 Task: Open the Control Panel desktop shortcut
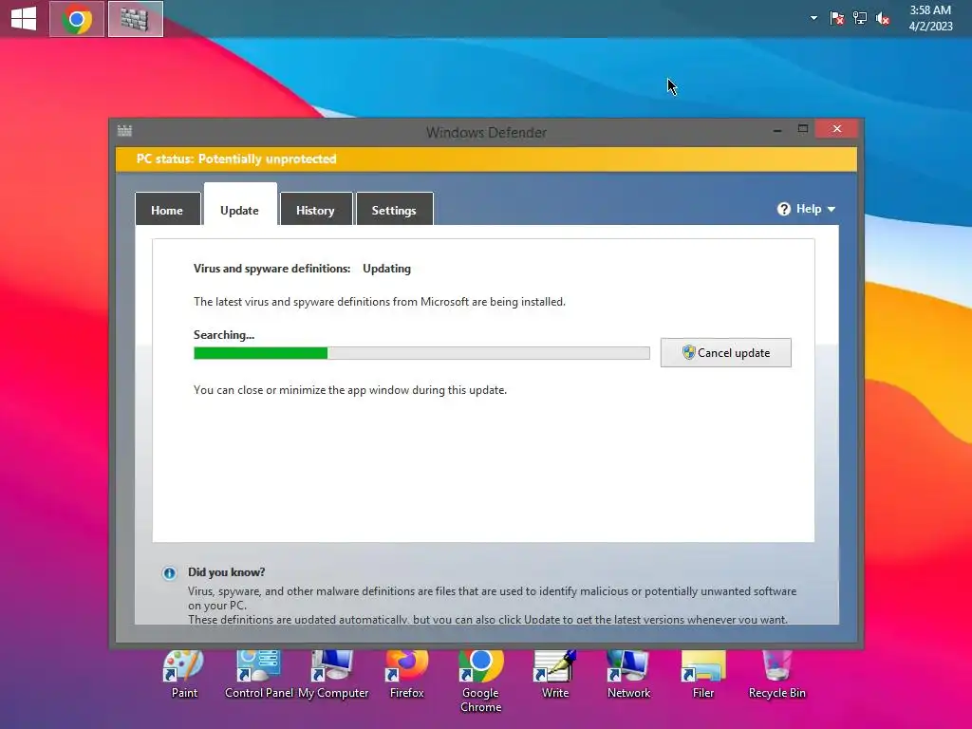point(259,675)
